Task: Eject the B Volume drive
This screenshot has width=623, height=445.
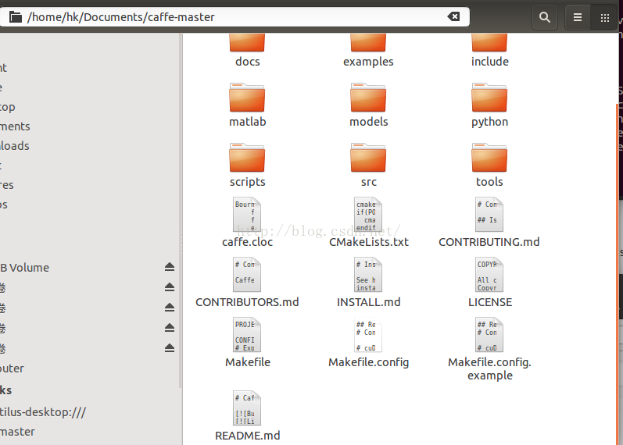Action: pyautogui.click(x=170, y=267)
